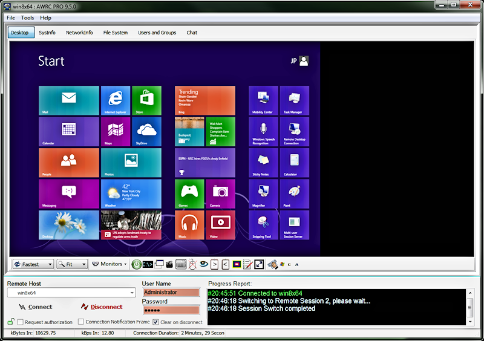The width and height of the screenshot is (484, 341).
Task: Click the overlapping windows toolbar icon
Action: click(x=159, y=264)
